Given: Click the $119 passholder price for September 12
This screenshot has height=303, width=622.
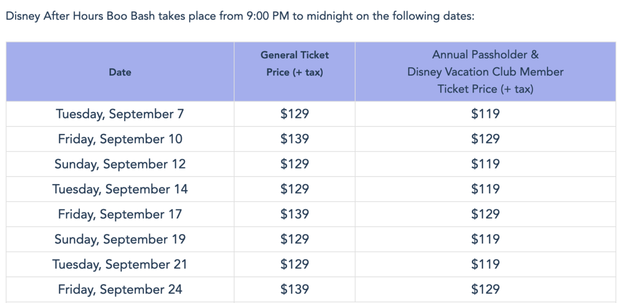Looking at the screenshot, I should [485, 164].
